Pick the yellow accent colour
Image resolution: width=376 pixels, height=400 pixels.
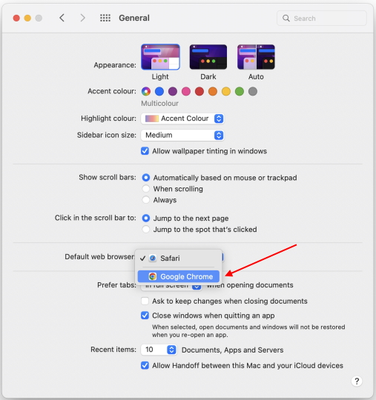point(226,91)
